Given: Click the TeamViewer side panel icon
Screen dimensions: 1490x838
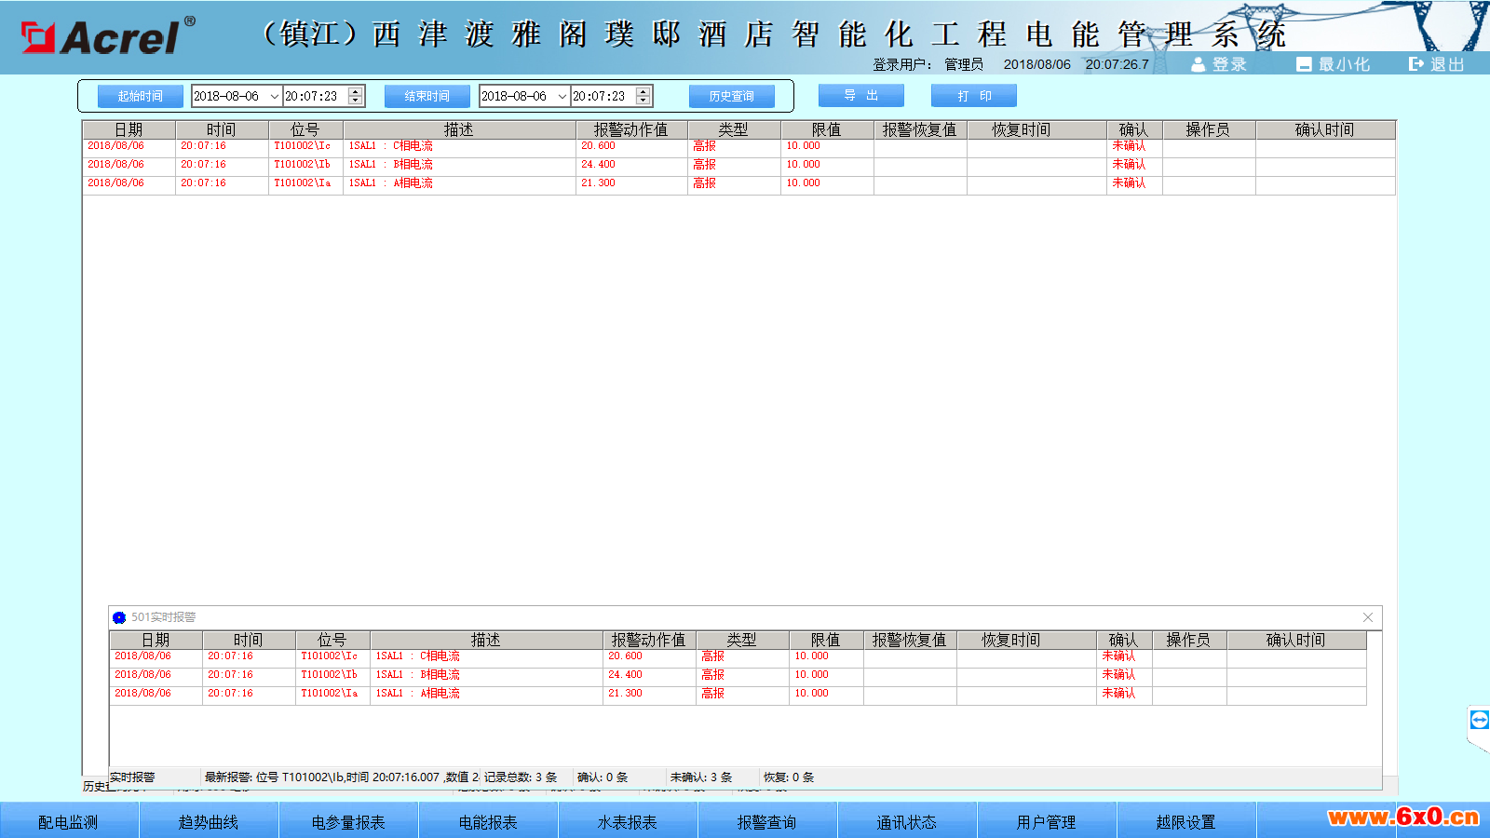Looking at the screenshot, I should coord(1479,720).
